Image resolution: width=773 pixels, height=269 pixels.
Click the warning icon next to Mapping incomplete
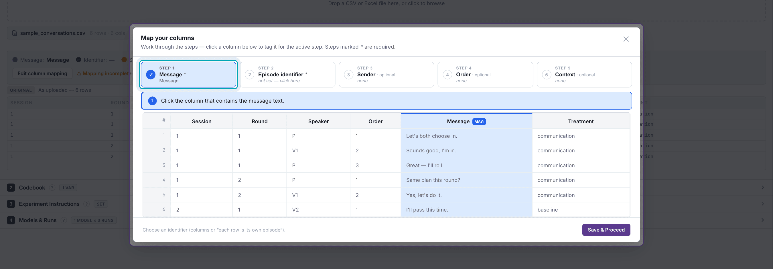tap(79, 74)
